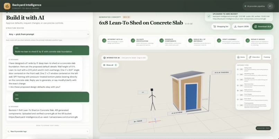Toggle Door hinges fasteners on
Image resolution: width=279 pixels, height=139 pixels.
242,95
